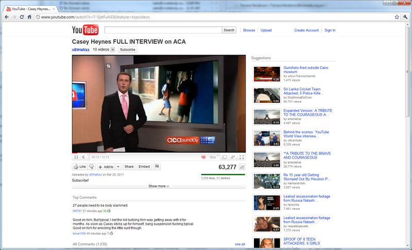Bookmark this page with the star icon
The height and width of the screenshot is (250, 412).
point(397,17)
